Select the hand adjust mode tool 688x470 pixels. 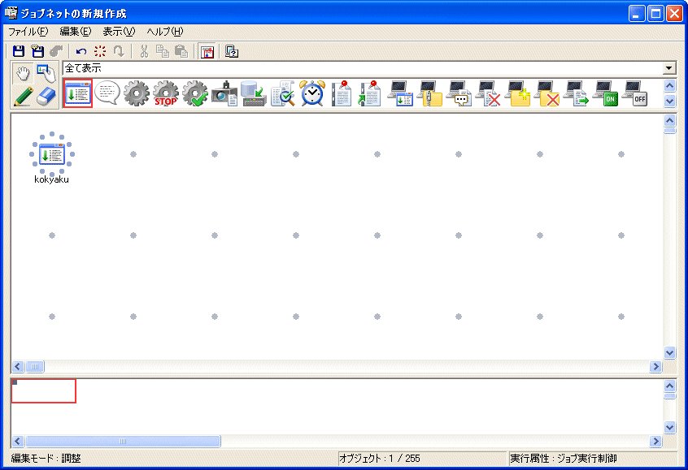23,74
